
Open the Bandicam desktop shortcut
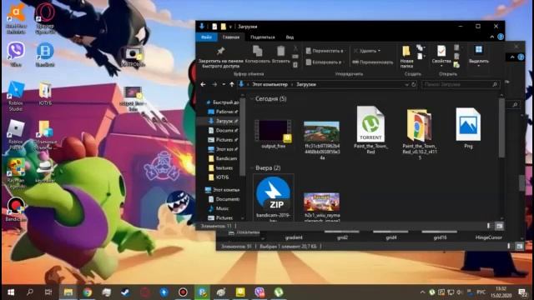coord(15,209)
